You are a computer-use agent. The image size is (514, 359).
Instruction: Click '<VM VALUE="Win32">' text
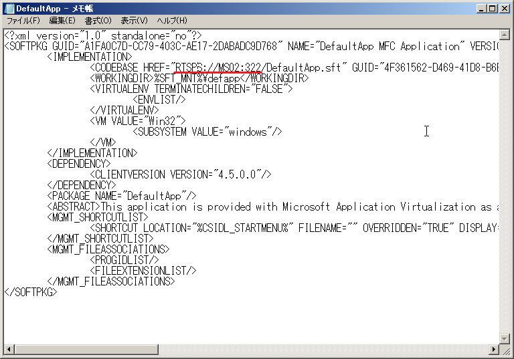click(138, 121)
